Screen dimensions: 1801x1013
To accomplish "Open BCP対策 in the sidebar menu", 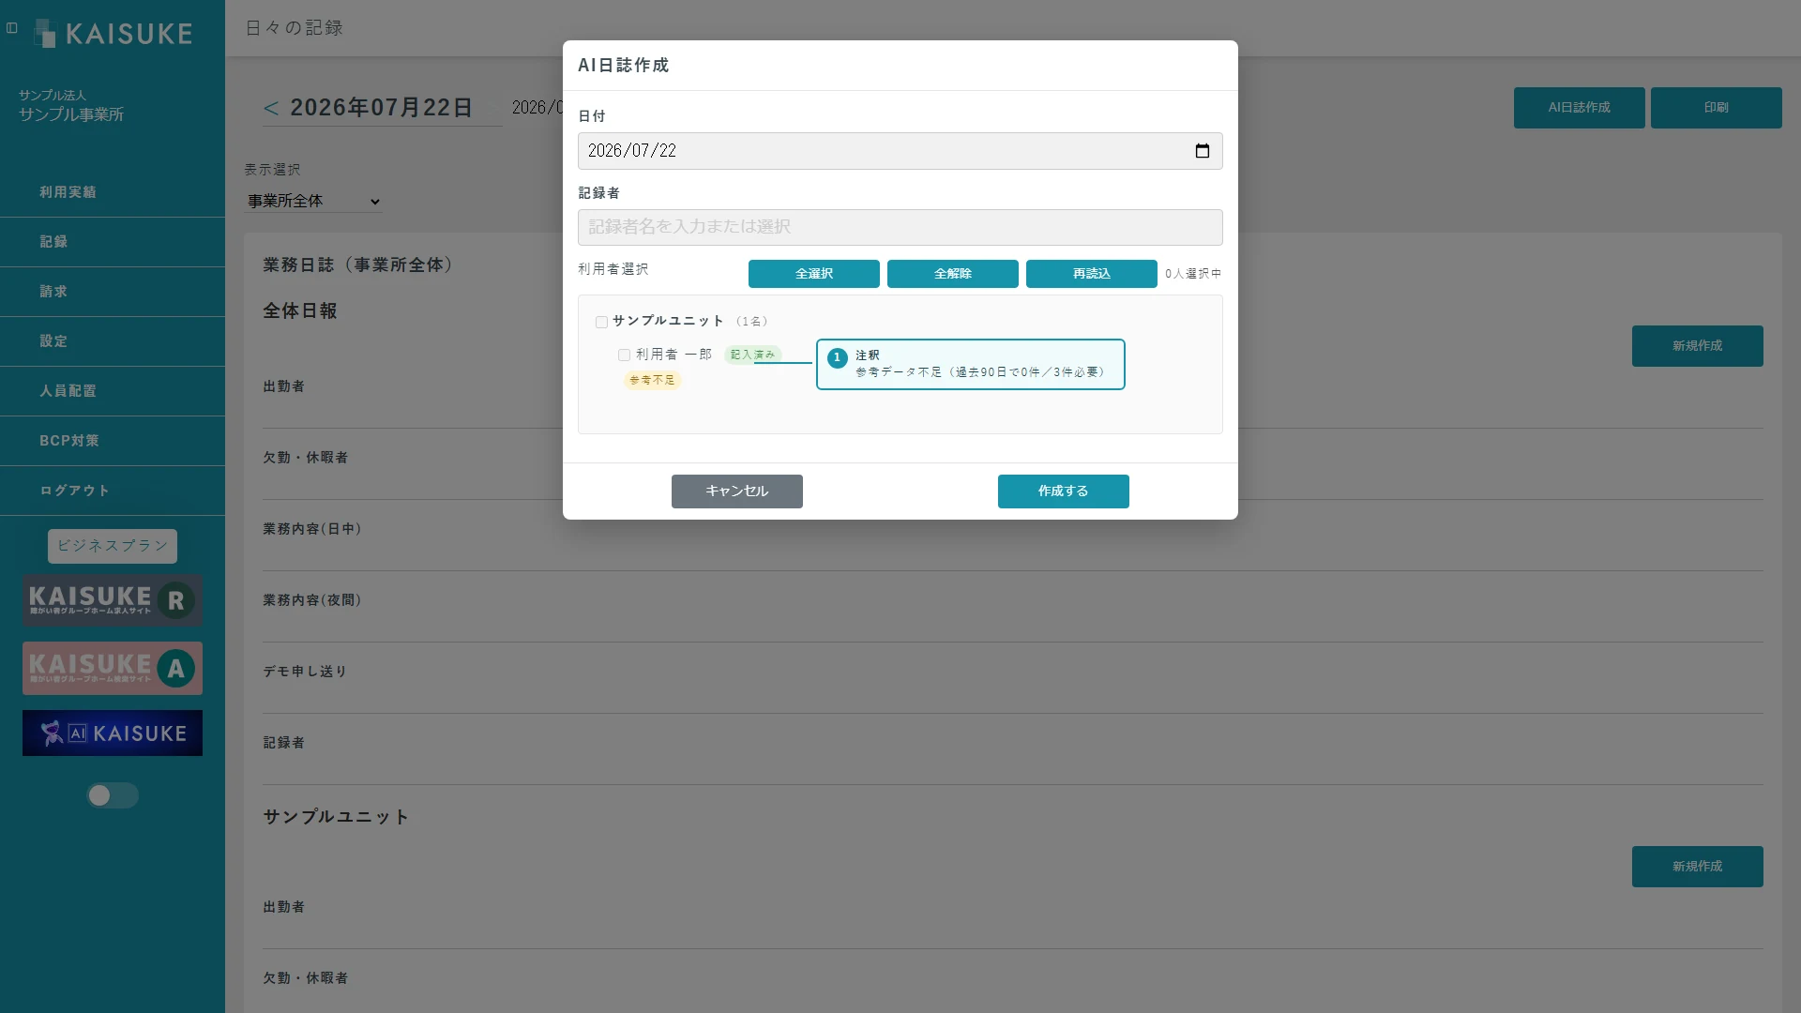I will point(113,441).
